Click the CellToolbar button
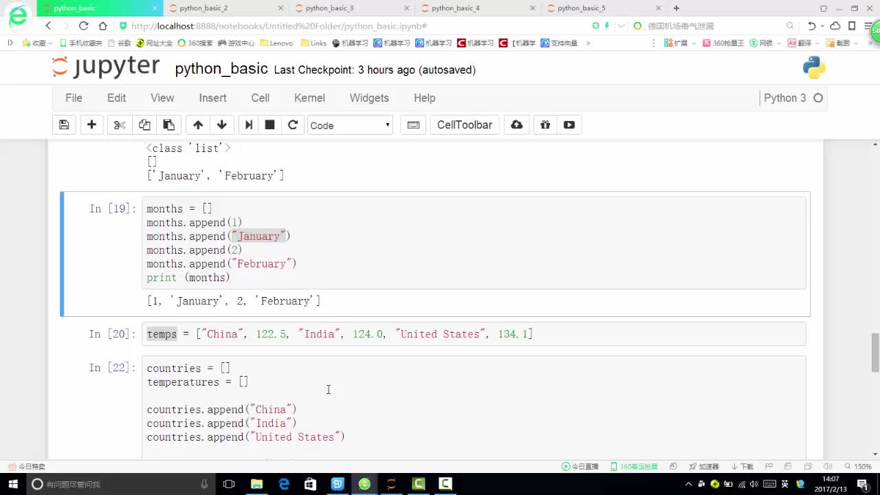Viewport: 880px width, 495px height. click(x=465, y=125)
